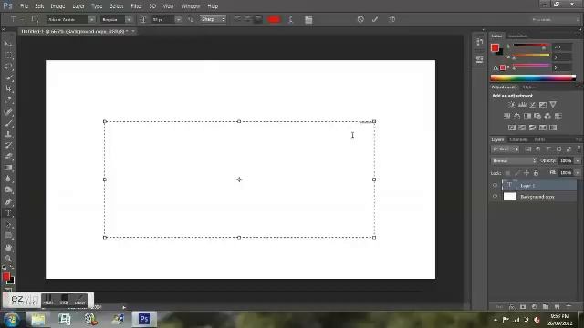Commit current text edits with checkmark

click(375, 19)
